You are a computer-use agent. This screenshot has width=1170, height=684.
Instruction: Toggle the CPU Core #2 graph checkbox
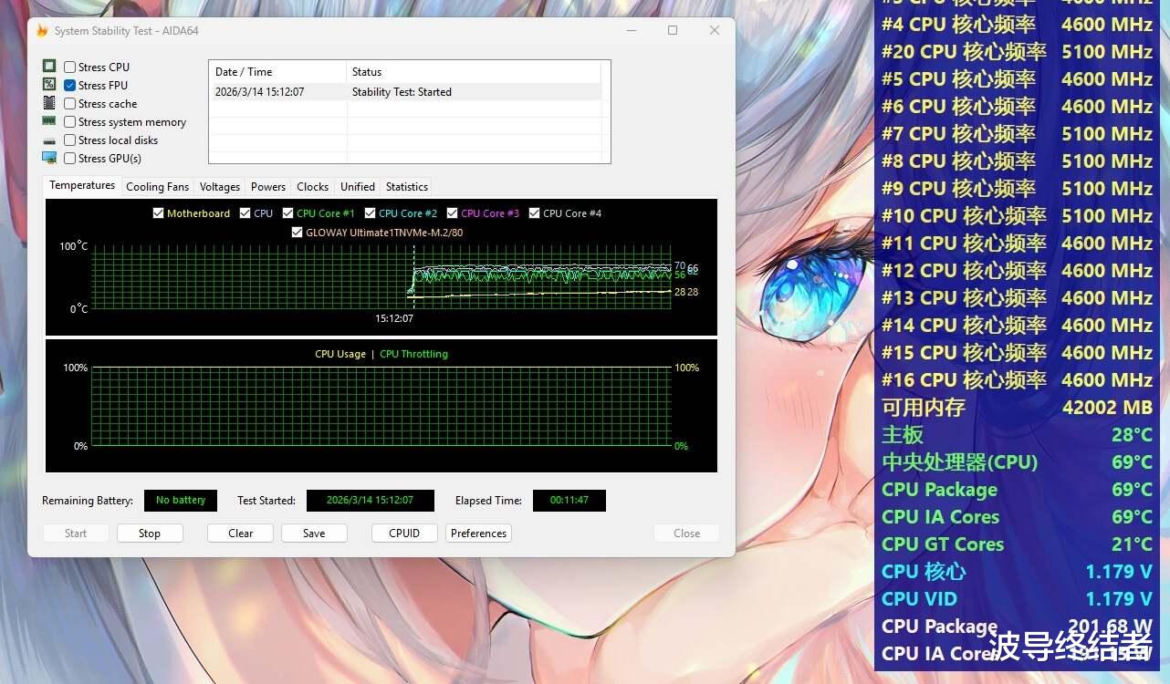point(370,213)
